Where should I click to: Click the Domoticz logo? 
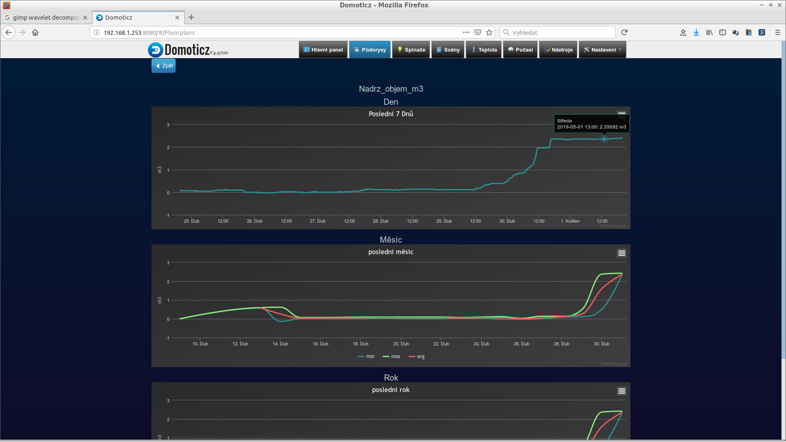pos(188,50)
